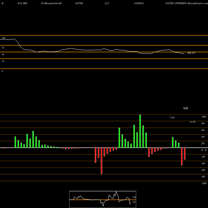Click the tallest green MR histogram bar

[x=140, y=131]
